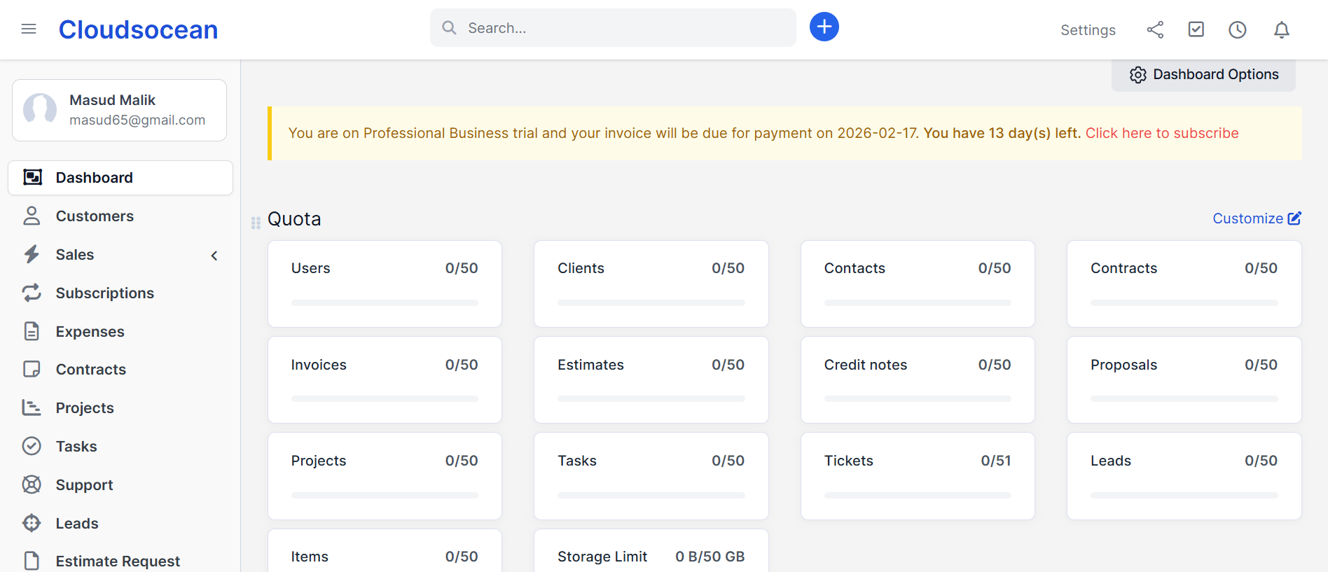Click the blue plus quick-create button
1328x572 pixels.
pyautogui.click(x=824, y=27)
